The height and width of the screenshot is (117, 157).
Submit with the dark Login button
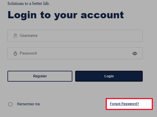(109, 76)
